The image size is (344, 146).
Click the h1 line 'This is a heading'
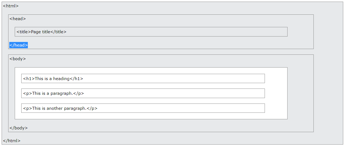click(x=143, y=78)
